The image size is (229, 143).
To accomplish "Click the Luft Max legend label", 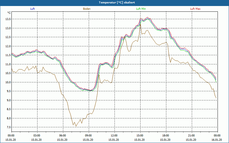I will [195, 9].
